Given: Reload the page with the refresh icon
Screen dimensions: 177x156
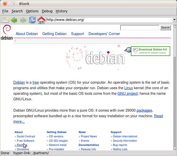Looking at the screenshot, I should click(32, 20).
